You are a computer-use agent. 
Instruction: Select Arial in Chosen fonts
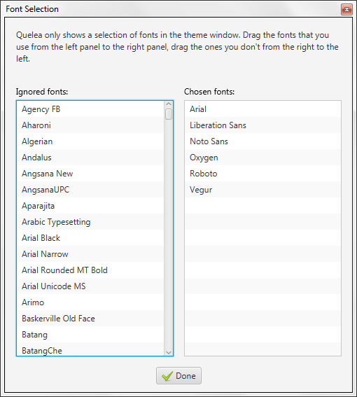262,109
